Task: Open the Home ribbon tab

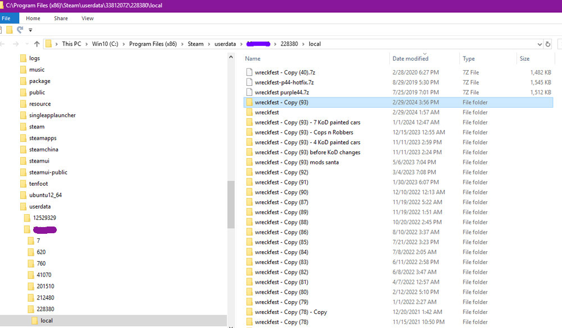Action: [33, 19]
